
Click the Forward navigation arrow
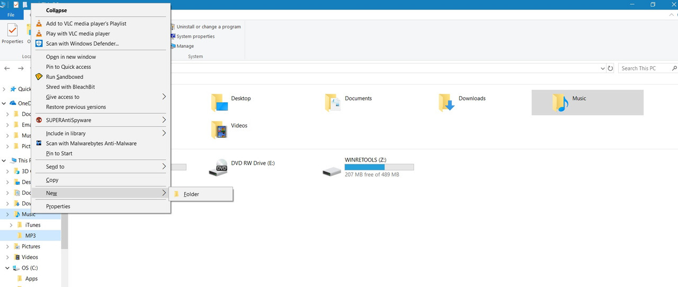coord(21,68)
